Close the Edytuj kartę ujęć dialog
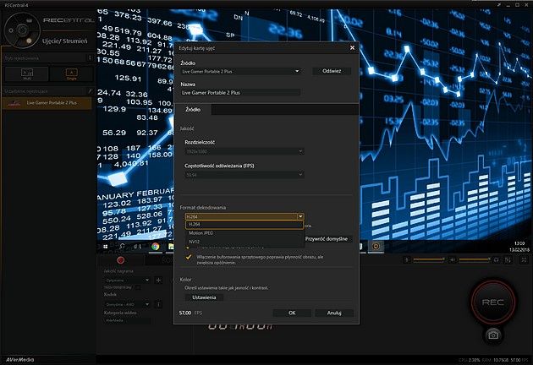 [352, 48]
